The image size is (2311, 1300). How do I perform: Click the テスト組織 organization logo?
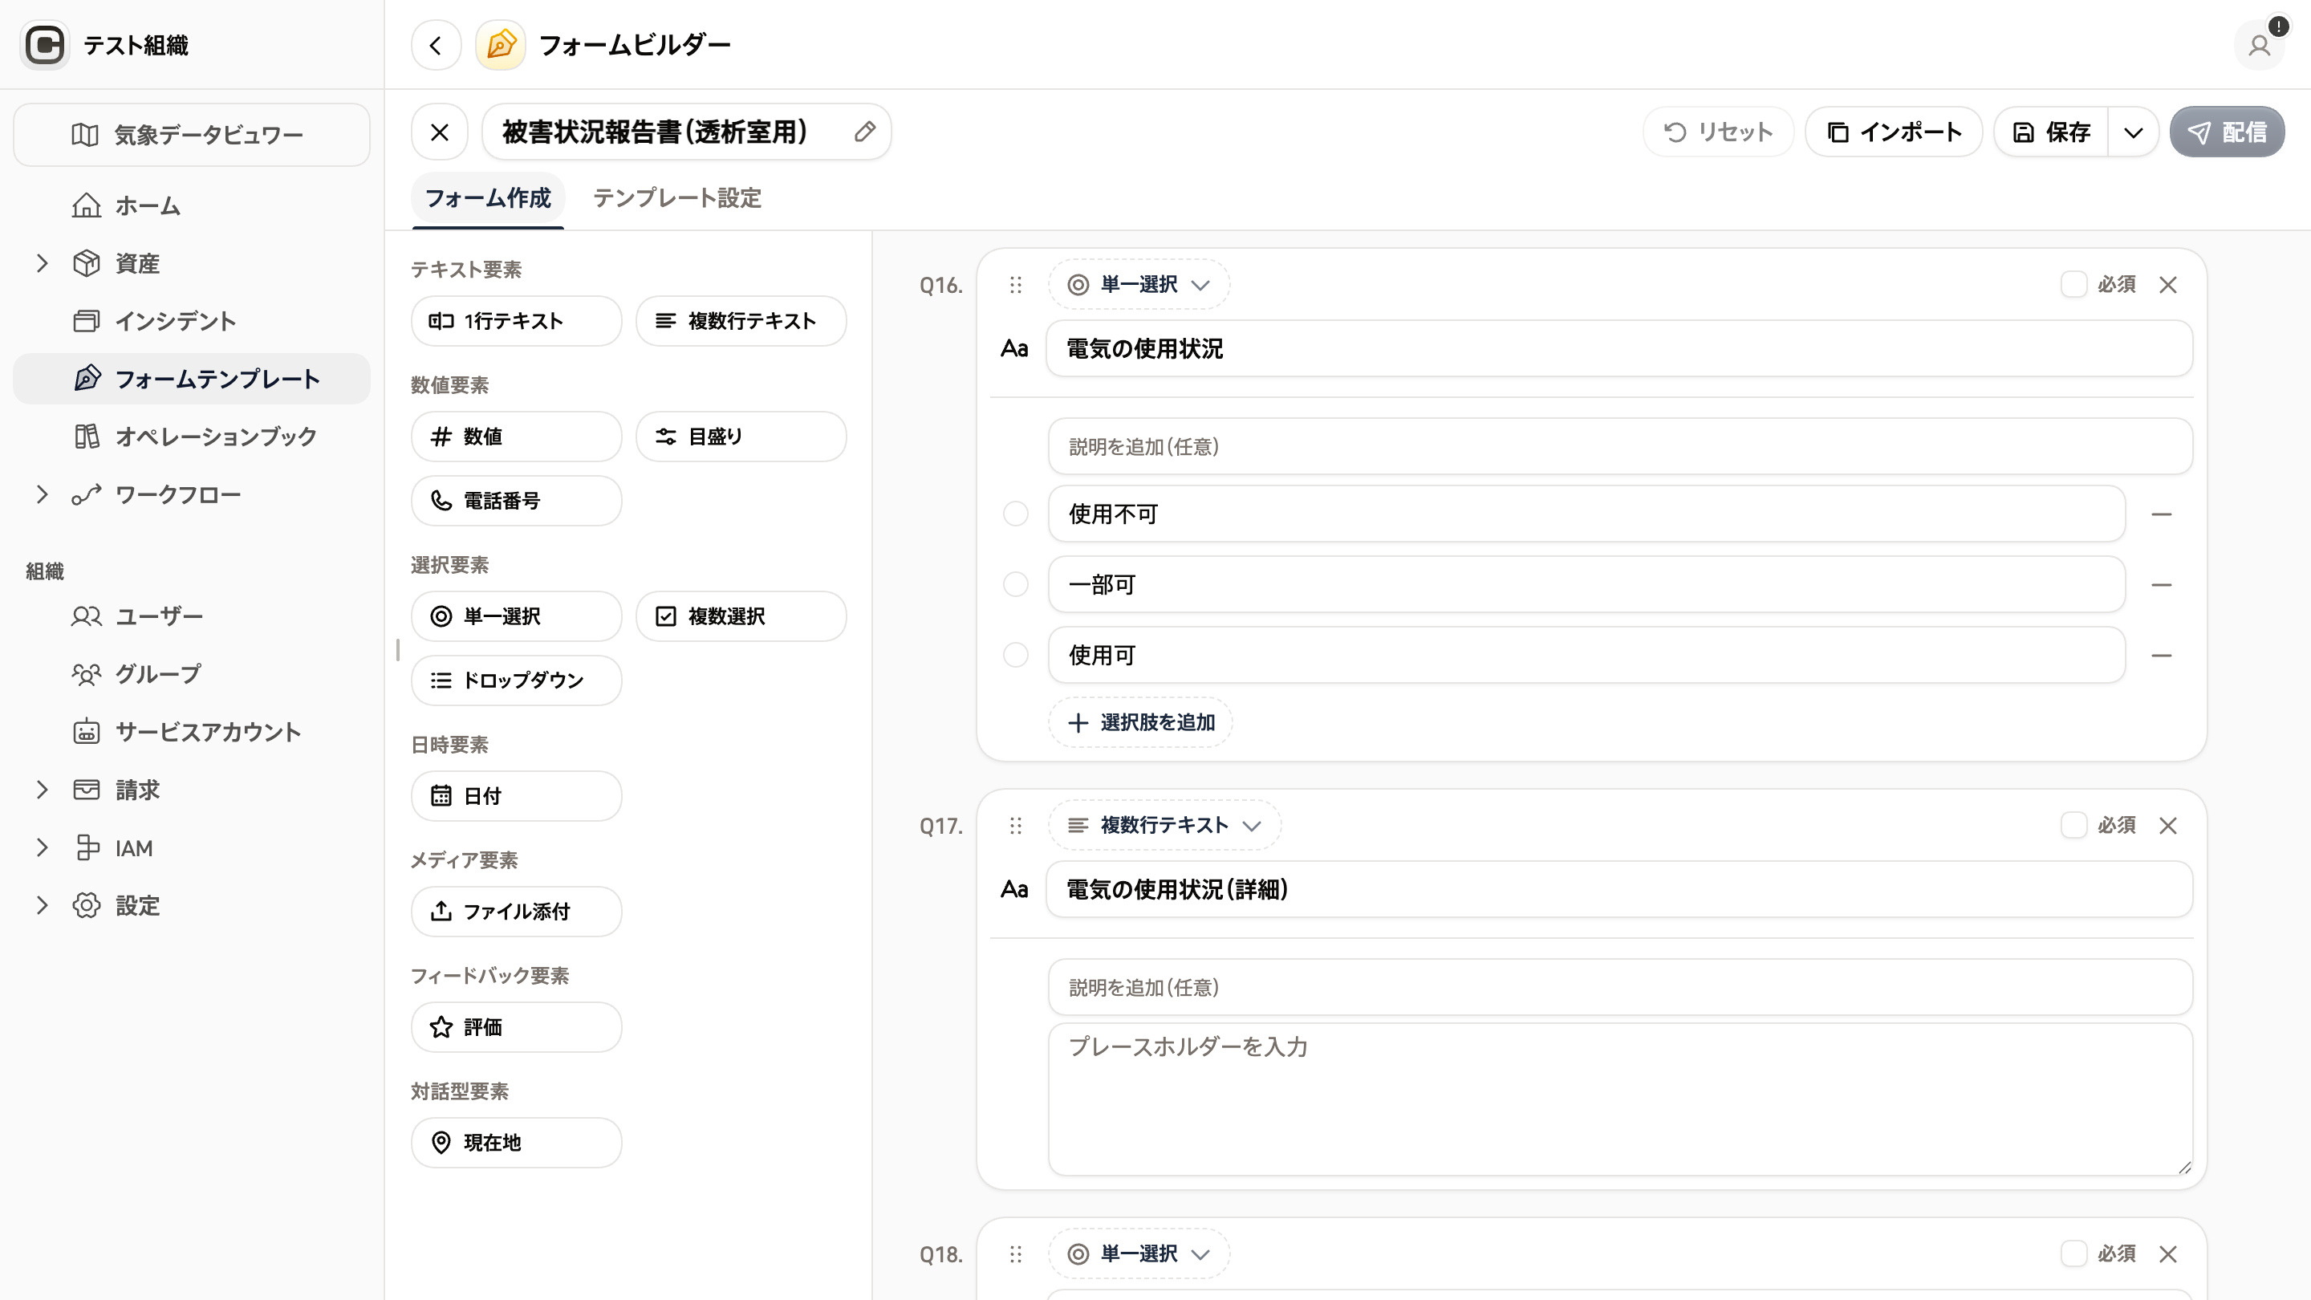point(45,45)
